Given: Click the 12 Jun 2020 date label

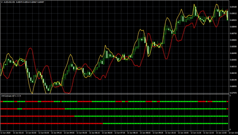Looking at the screenshot, I should (6, 133).
